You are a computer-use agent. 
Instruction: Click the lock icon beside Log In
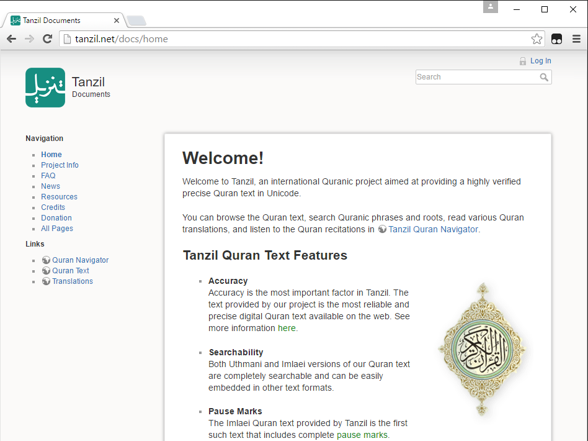tap(523, 61)
